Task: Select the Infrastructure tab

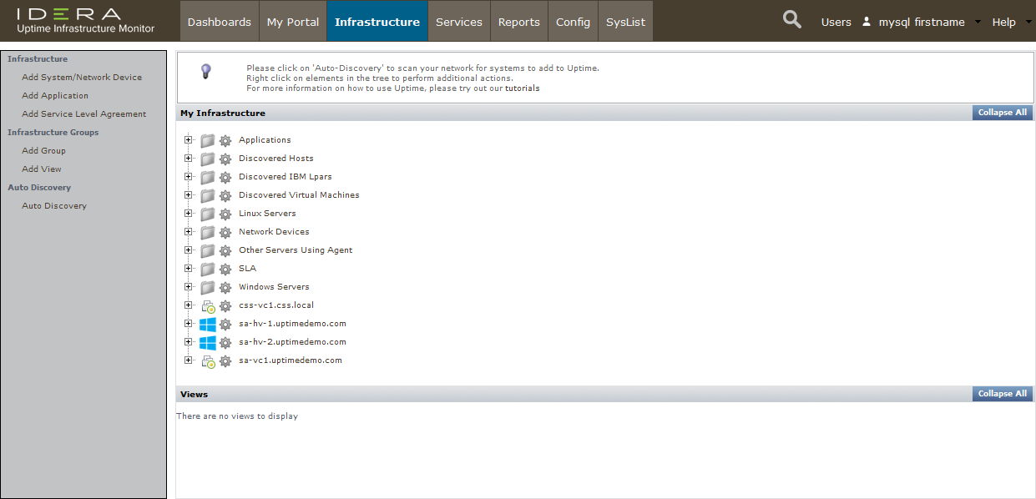Action: [x=377, y=22]
